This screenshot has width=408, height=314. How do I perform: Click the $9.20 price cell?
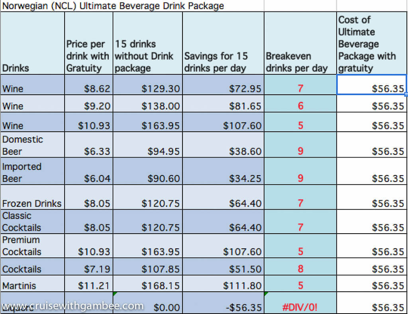pyautogui.click(x=89, y=103)
